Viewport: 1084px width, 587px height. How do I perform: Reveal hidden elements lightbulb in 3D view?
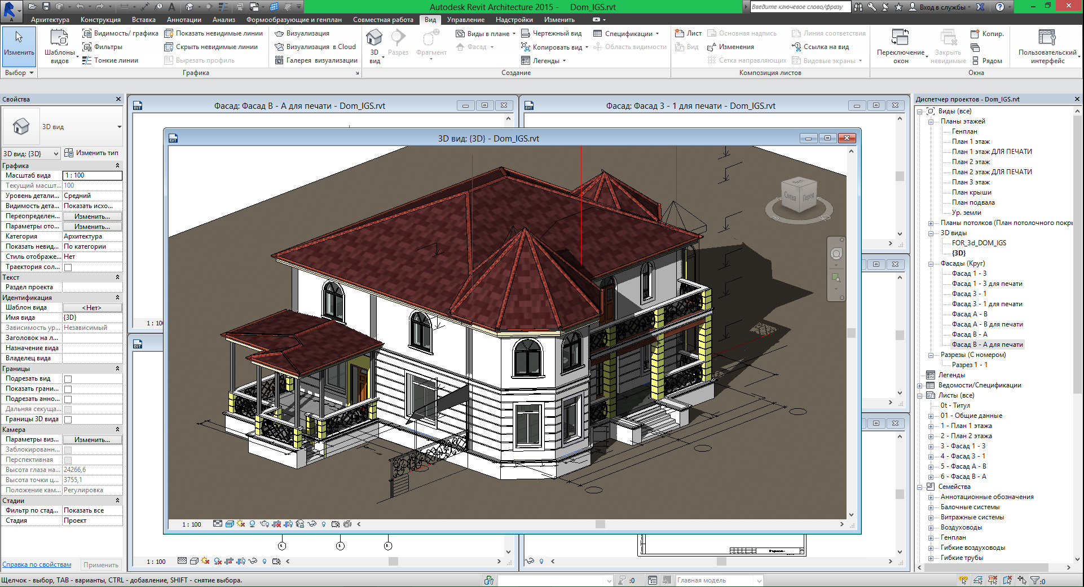(x=324, y=524)
